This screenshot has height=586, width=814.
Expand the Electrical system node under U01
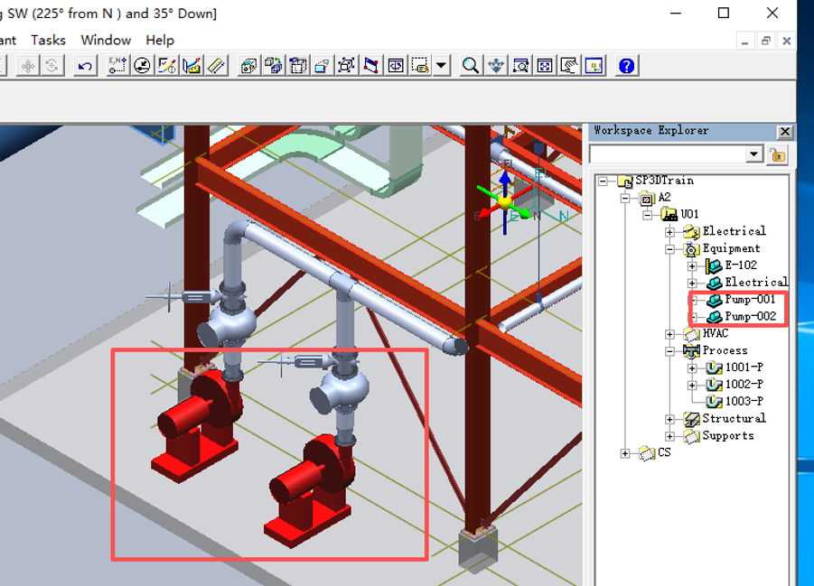(x=669, y=232)
